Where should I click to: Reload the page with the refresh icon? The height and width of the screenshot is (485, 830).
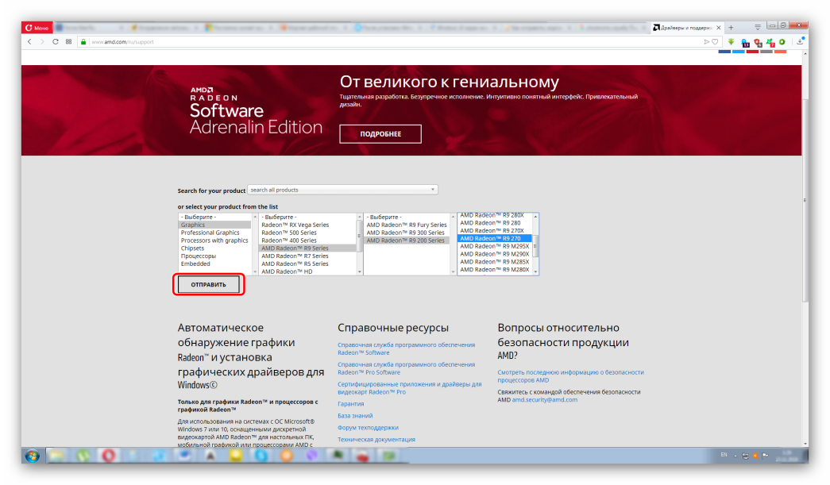pyautogui.click(x=55, y=41)
